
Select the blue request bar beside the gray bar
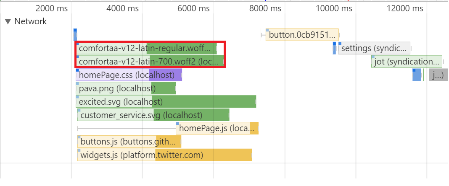pyautogui.click(x=417, y=75)
